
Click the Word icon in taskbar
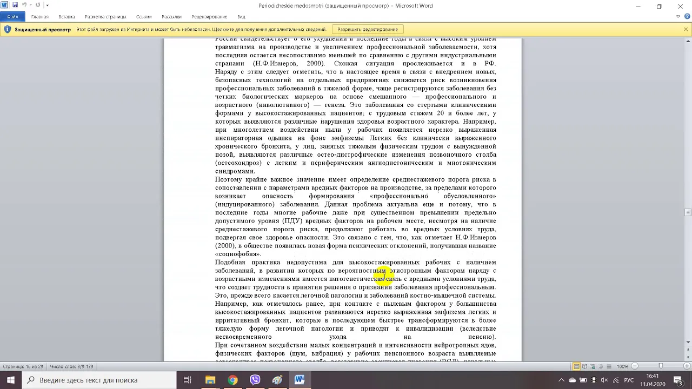300,380
